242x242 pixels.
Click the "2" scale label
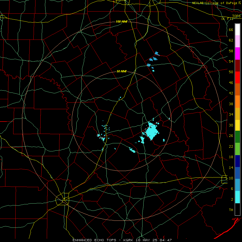click(x=232, y=199)
